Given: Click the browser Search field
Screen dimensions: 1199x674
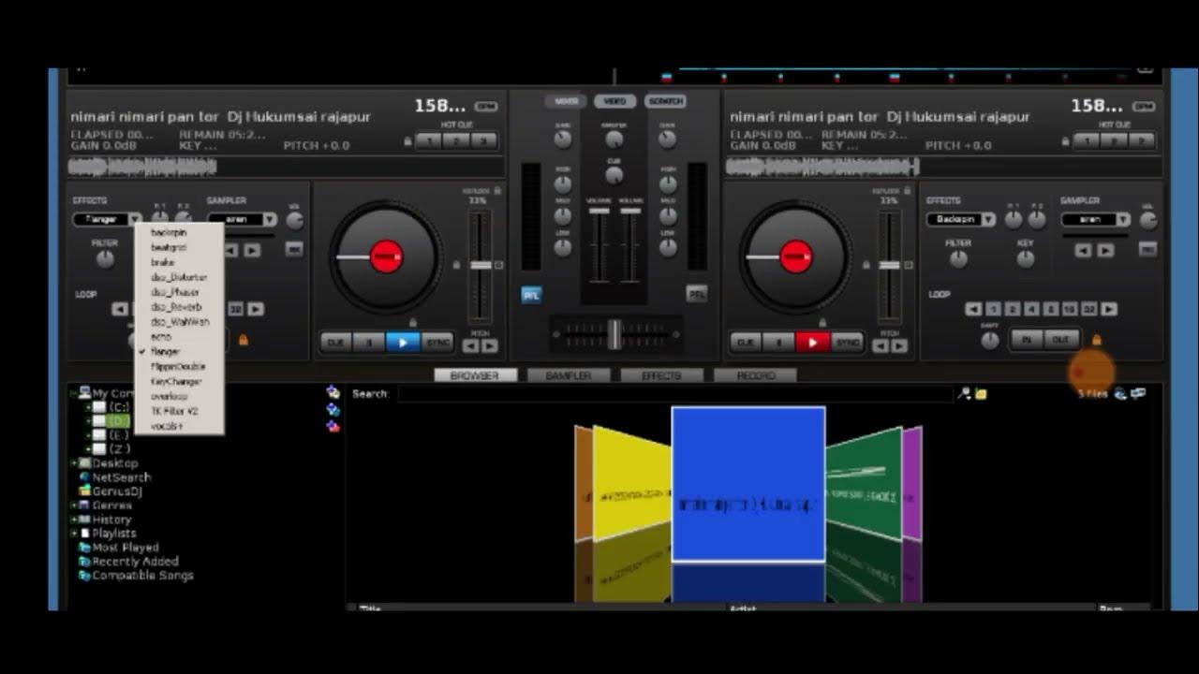Looking at the screenshot, I should pos(674,394).
